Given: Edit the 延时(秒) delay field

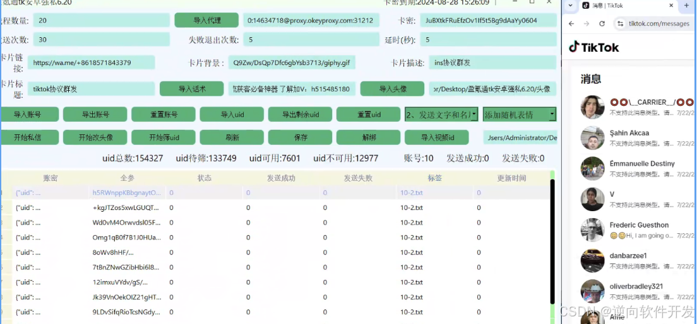Looking at the screenshot, I should [489, 40].
